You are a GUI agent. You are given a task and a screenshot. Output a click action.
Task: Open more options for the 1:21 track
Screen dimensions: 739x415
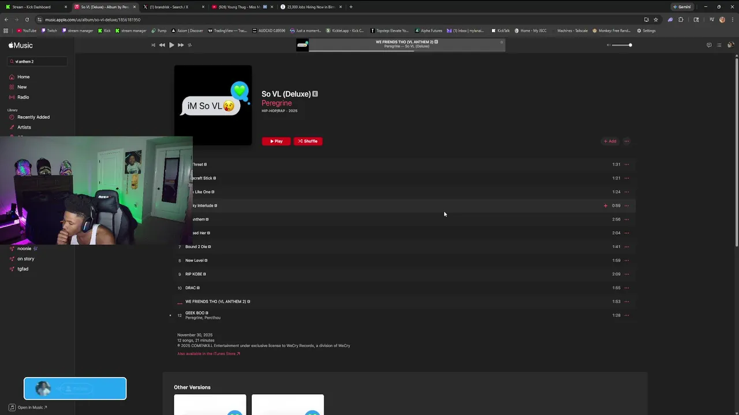(626, 178)
